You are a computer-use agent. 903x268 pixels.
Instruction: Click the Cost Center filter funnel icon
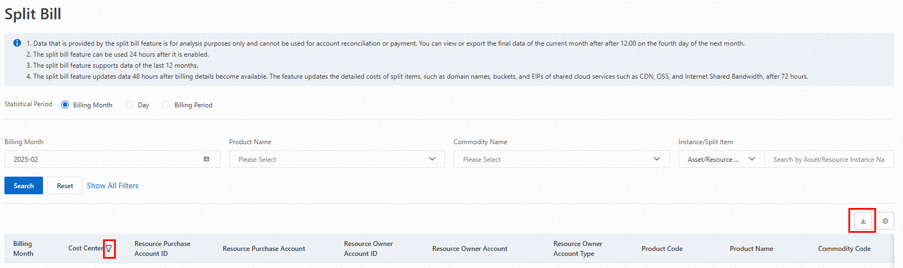pyautogui.click(x=109, y=249)
